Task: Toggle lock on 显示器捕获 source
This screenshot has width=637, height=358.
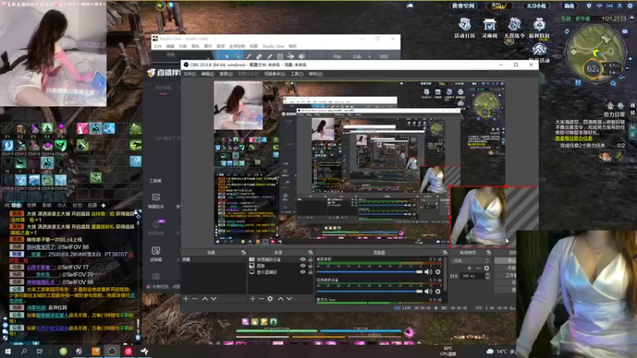Action: pos(311,272)
